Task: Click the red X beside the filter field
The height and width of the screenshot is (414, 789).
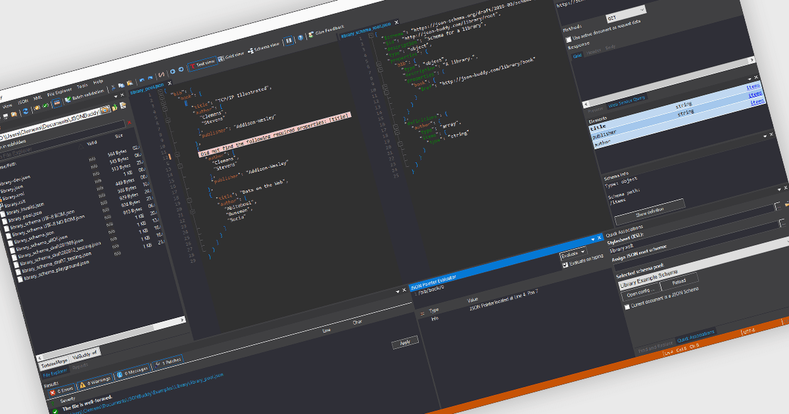Action: tap(130, 122)
